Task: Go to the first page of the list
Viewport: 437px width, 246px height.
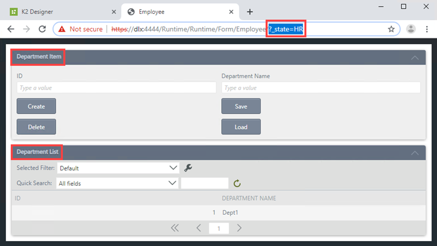Action: click(x=175, y=228)
